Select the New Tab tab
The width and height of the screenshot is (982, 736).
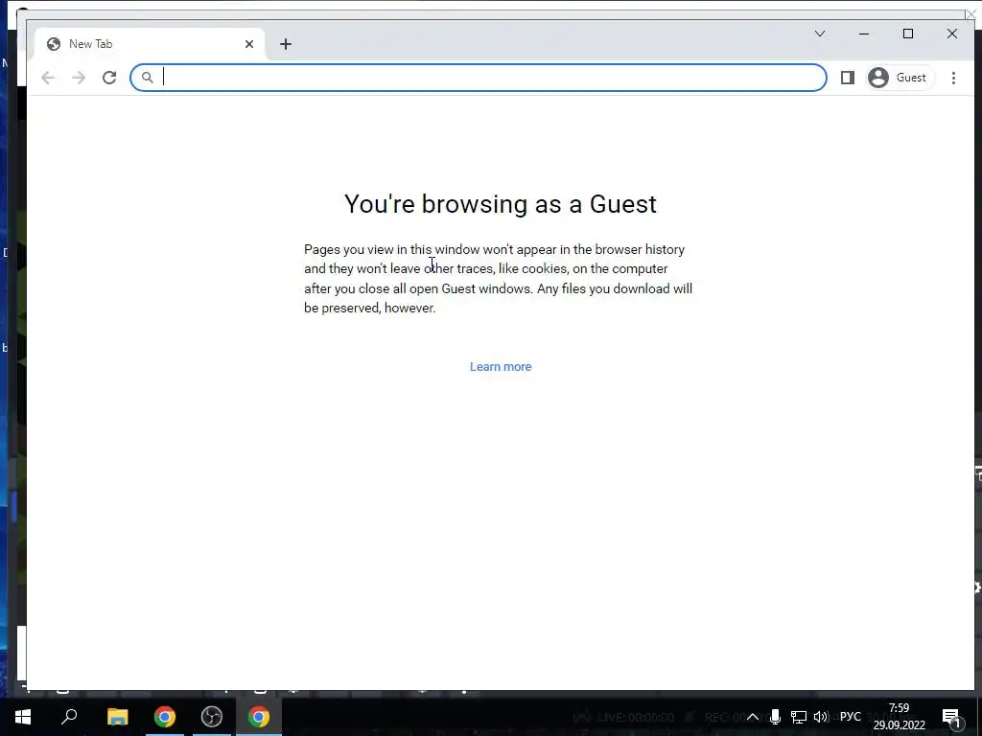(x=149, y=44)
